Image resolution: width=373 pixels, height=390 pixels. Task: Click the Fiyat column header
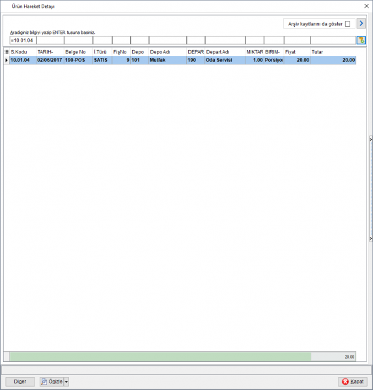pyautogui.click(x=297, y=52)
